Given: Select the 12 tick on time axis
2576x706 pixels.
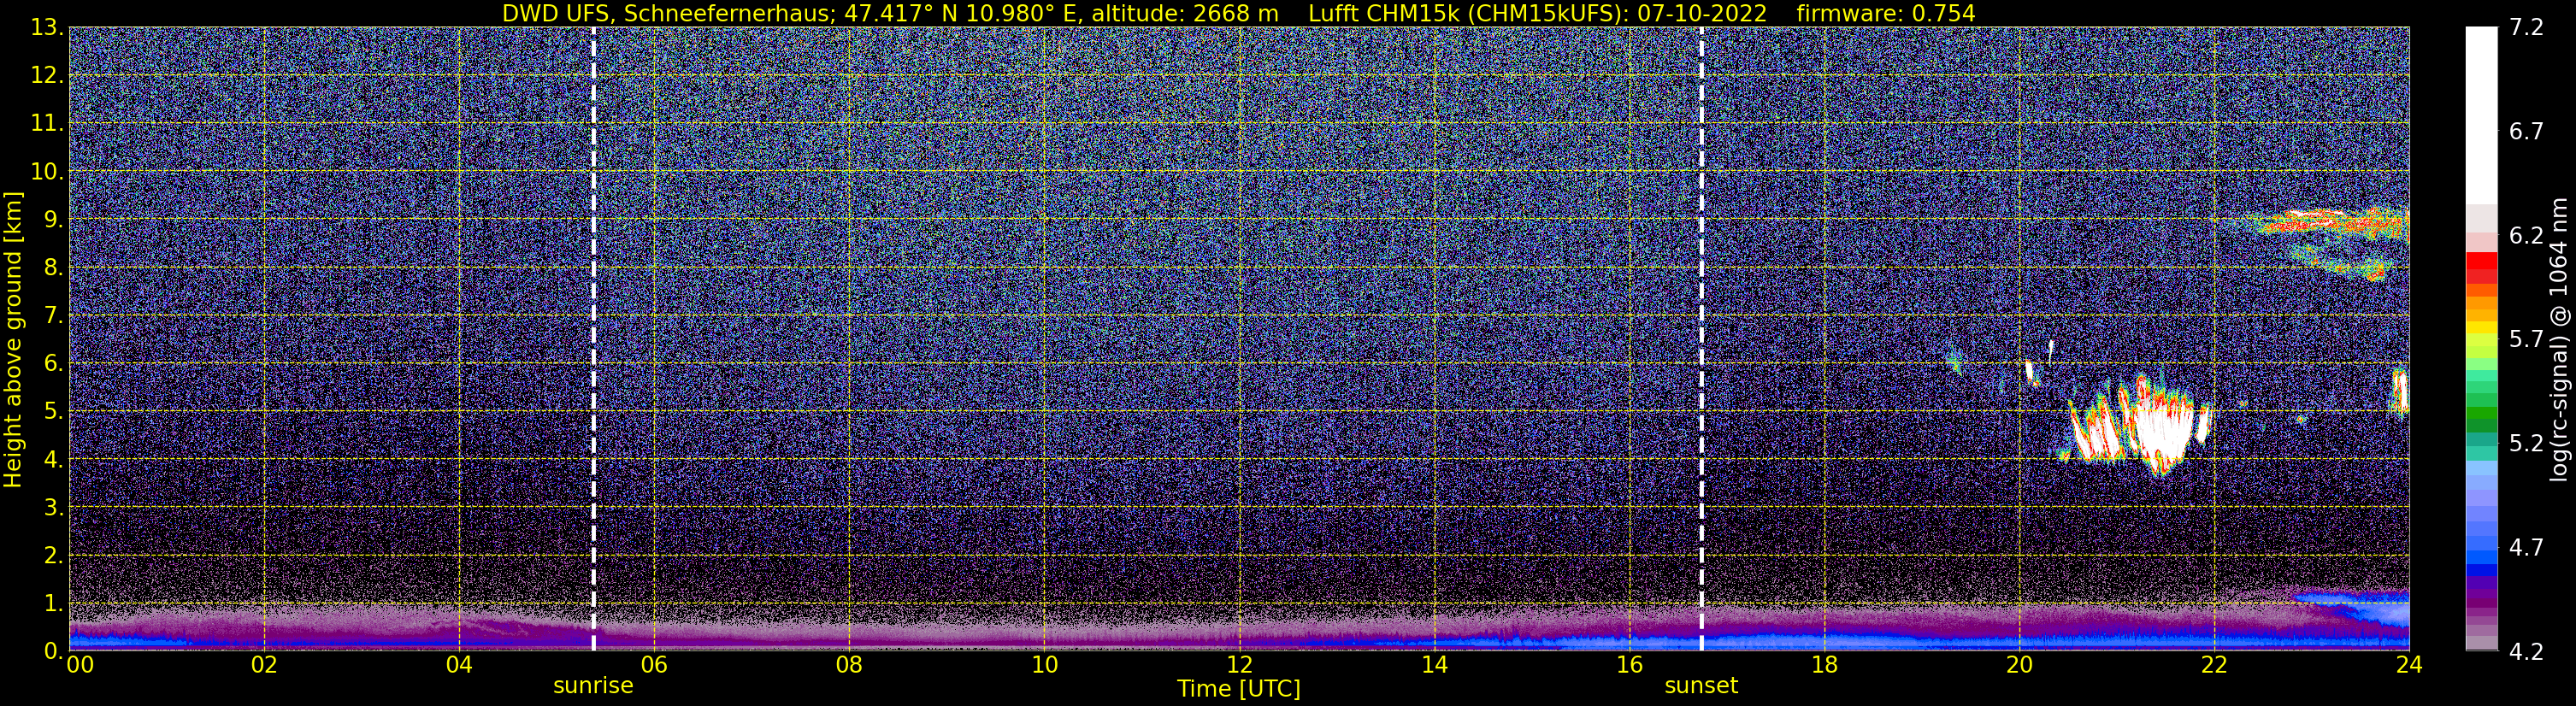Looking at the screenshot, I should (1239, 665).
